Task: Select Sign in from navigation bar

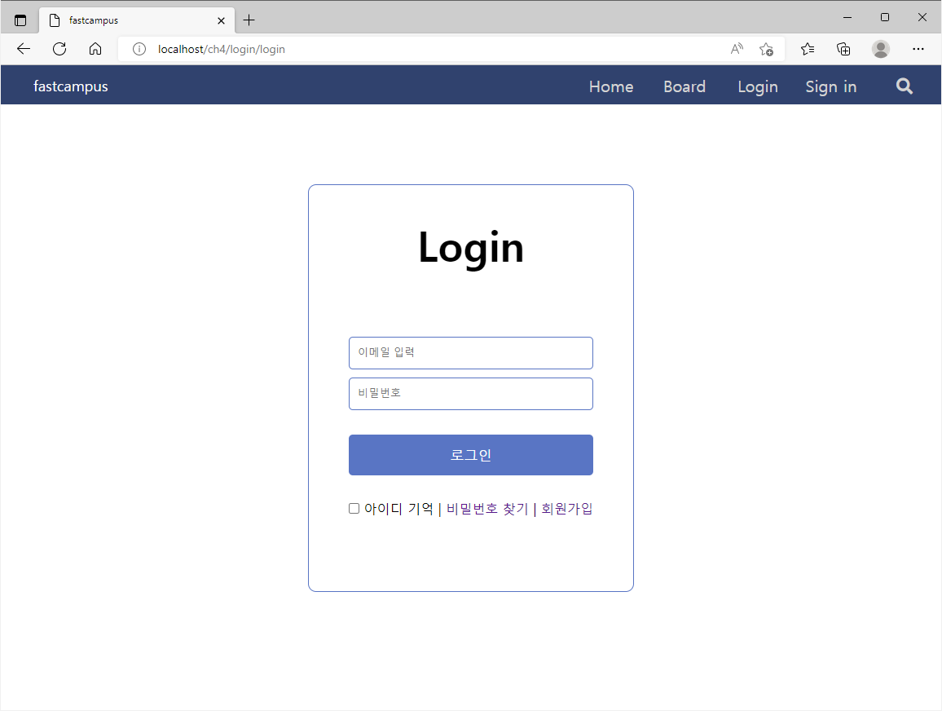Action: pyautogui.click(x=831, y=86)
